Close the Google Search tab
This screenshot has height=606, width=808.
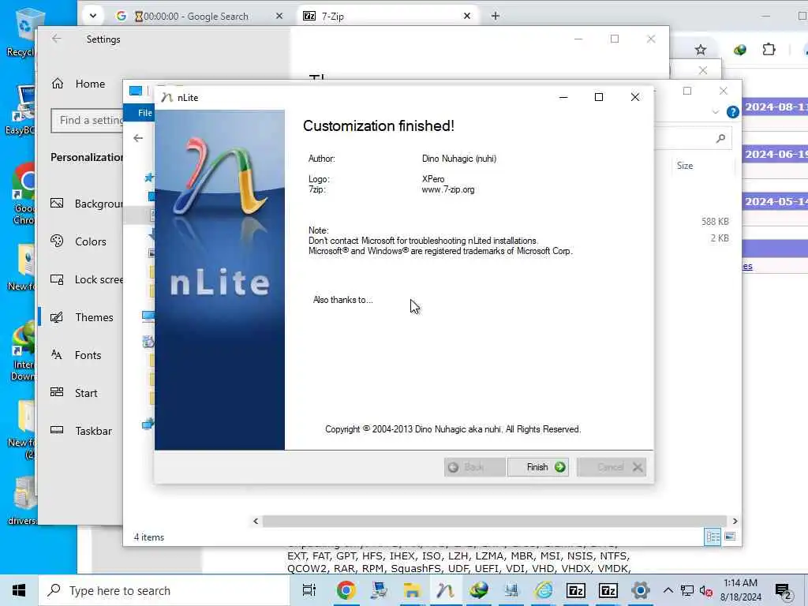click(x=279, y=16)
